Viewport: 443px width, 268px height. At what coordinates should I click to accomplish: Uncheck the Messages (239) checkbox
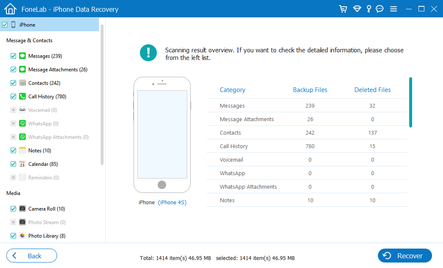coord(13,56)
